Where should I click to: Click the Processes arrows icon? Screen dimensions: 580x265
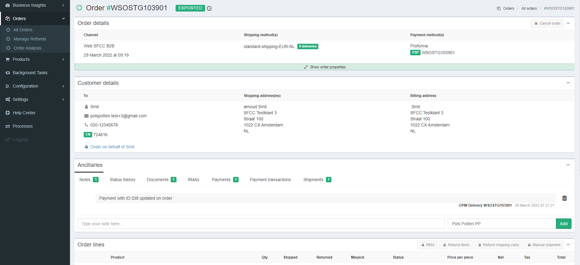[8, 126]
